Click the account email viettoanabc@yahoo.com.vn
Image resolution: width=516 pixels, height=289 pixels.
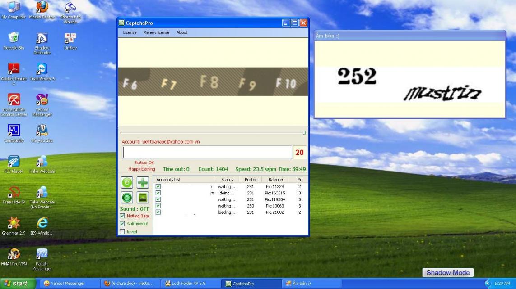click(171, 142)
